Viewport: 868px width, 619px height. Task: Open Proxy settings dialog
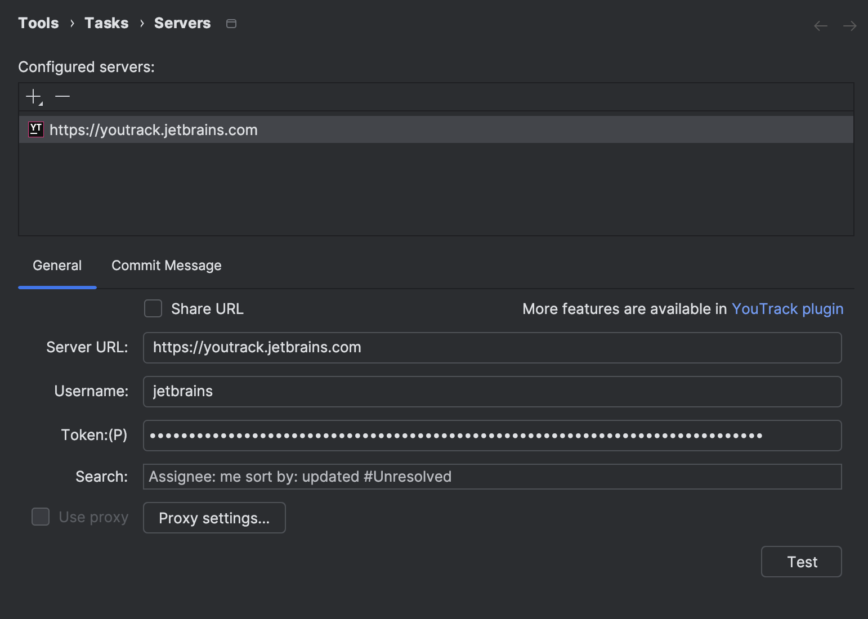pyautogui.click(x=214, y=518)
